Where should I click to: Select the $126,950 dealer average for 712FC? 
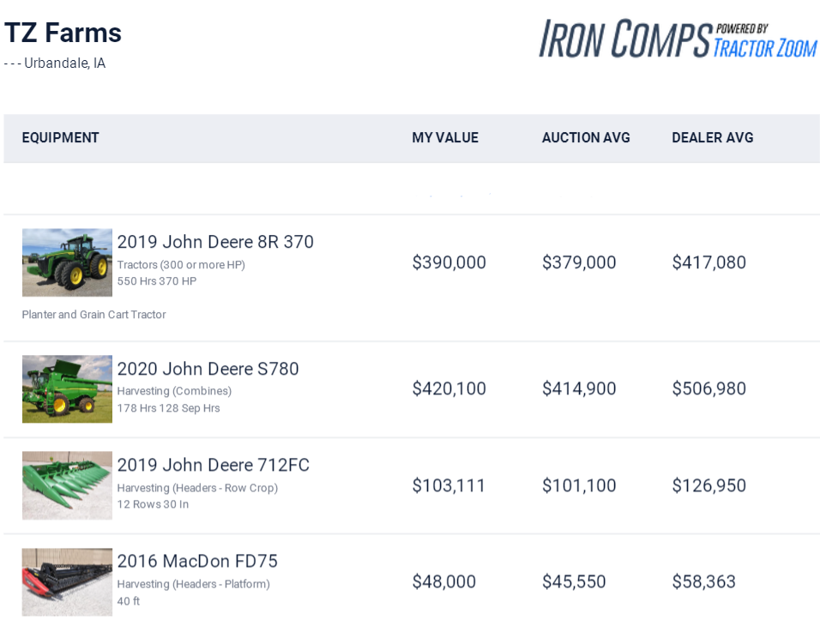click(x=708, y=485)
